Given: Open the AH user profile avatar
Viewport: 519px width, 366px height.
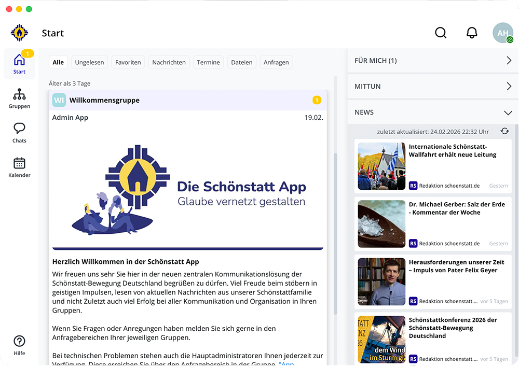Looking at the screenshot, I should click(x=502, y=33).
